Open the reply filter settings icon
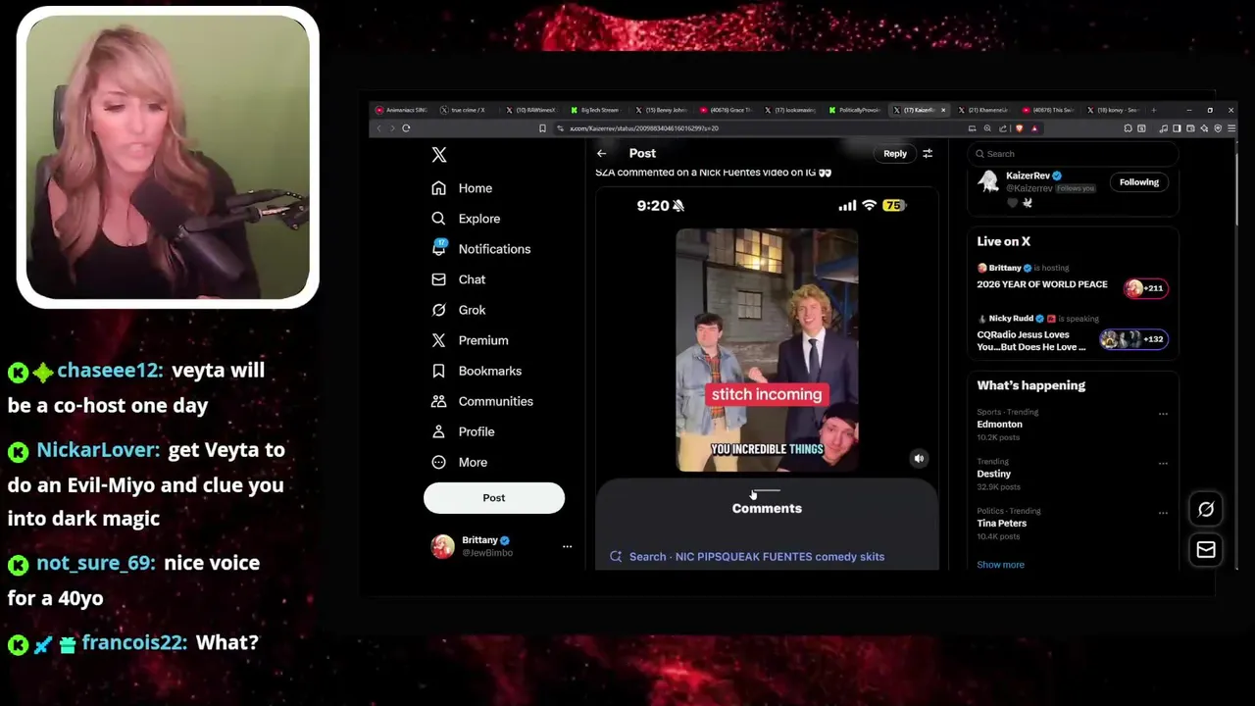The image size is (1255, 706). 928,153
